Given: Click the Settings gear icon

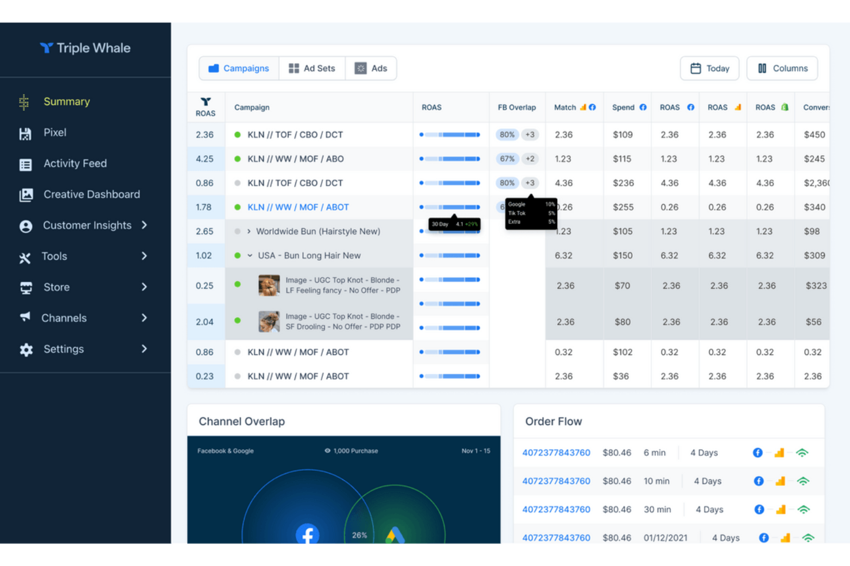Looking at the screenshot, I should pyautogui.click(x=26, y=350).
